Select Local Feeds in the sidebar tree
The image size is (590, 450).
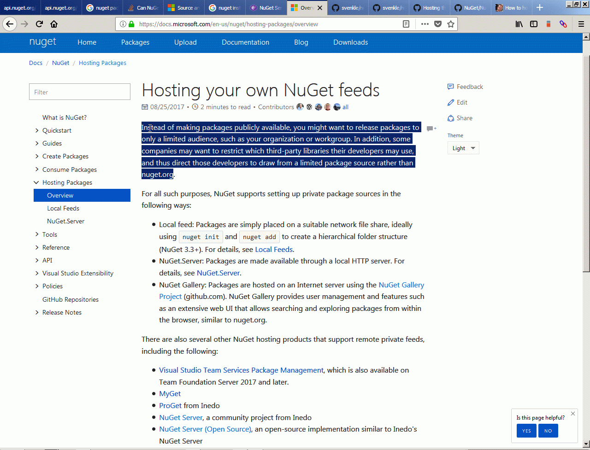[x=63, y=208]
